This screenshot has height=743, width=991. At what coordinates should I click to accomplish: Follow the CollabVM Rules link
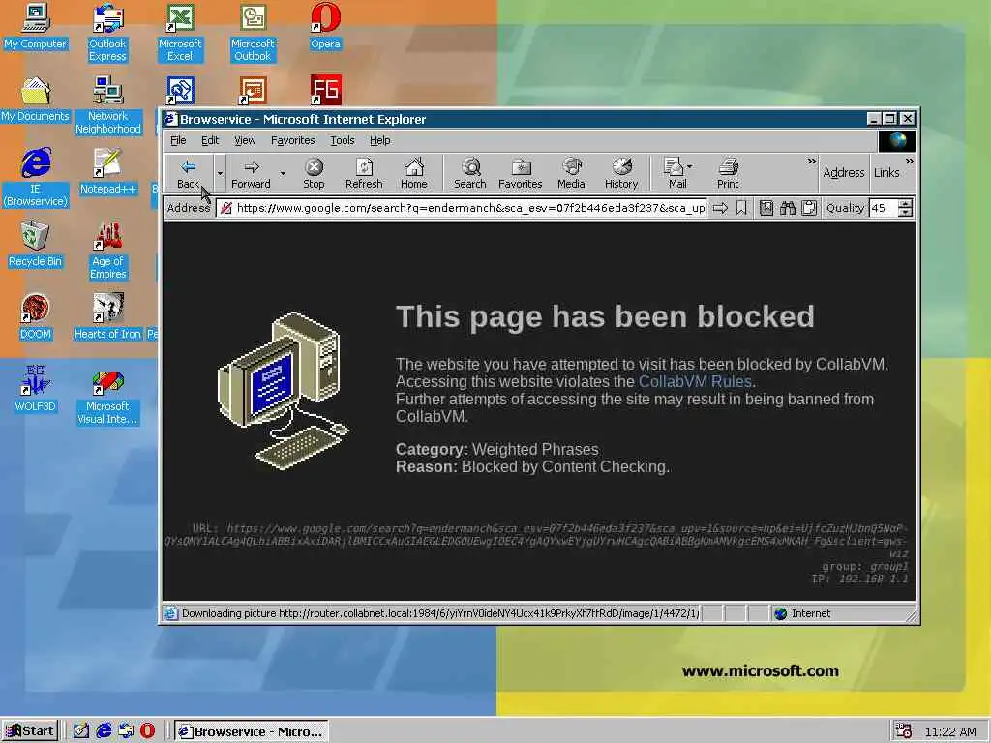695,381
